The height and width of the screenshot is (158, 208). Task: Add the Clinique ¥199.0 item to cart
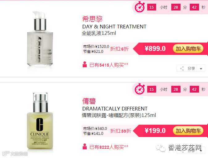pos(188,131)
